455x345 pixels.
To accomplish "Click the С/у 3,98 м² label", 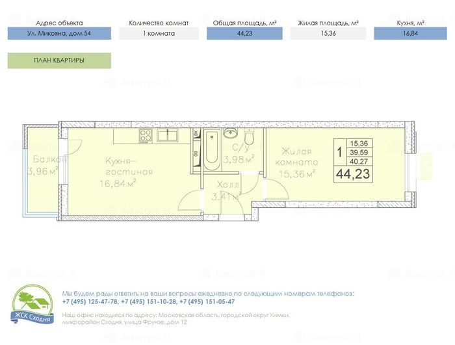I will [x=239, y=153].
